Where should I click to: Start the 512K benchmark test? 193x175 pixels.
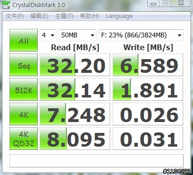tap(24, 89)
